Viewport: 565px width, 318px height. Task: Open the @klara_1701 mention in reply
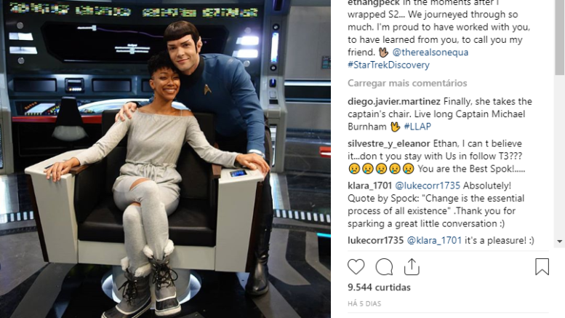point(434,240)
